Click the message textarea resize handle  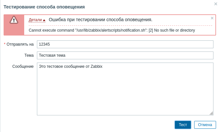pyautogui.click(x=211, y=113)
